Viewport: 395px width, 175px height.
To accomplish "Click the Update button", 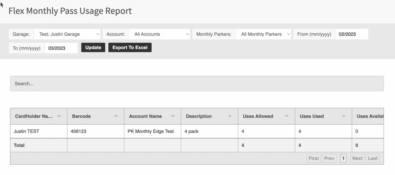I will [93, 48].
